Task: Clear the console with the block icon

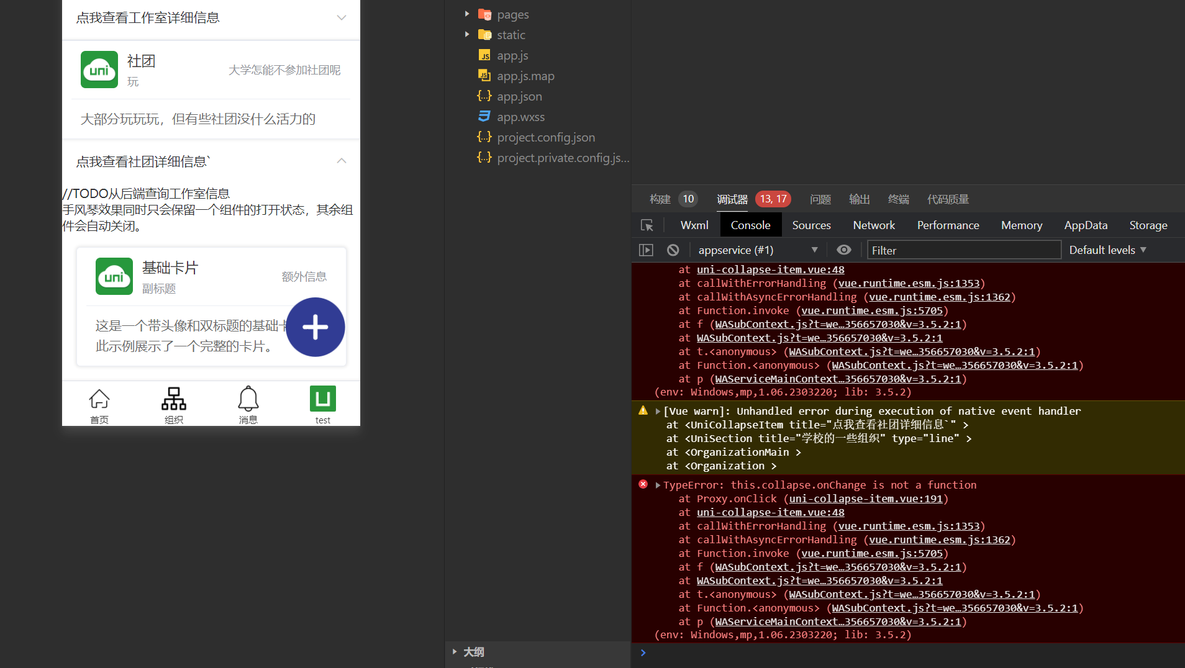Action: pos(673,250)
